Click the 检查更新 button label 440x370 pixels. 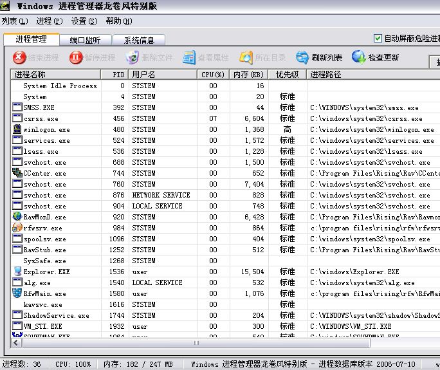click(x=383, y=57)
